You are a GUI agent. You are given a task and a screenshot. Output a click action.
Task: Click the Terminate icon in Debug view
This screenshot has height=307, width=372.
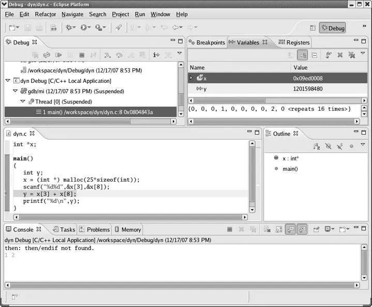click(x=82, y=55)
